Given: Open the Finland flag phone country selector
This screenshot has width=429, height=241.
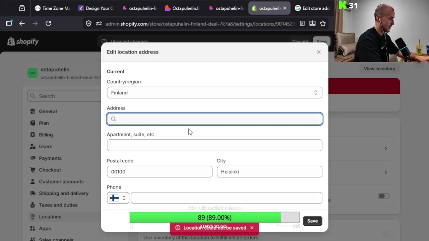Looking at the screenshot, I should pos(118,198).
